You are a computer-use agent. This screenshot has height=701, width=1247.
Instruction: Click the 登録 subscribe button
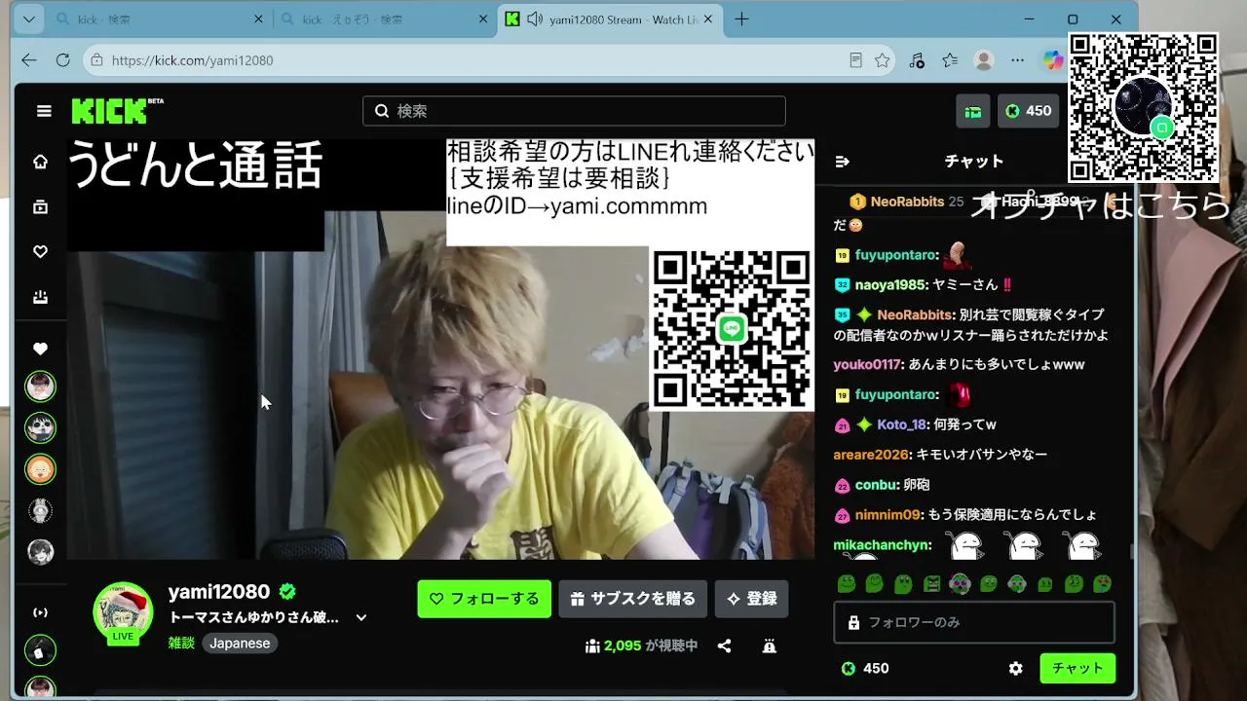(751, 599)
